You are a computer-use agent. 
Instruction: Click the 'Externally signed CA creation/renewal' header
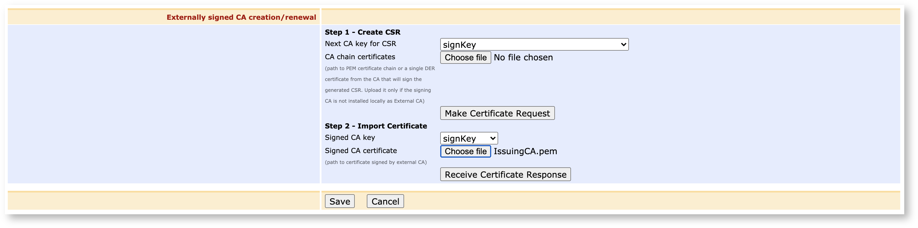(241, 17)
